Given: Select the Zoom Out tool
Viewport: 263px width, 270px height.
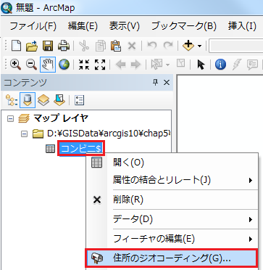Looking at the screenshot, I should coord(32,65).
